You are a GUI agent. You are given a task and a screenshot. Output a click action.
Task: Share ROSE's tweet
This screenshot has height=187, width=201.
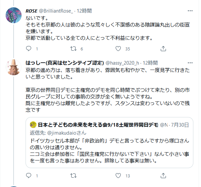[163, 49]
